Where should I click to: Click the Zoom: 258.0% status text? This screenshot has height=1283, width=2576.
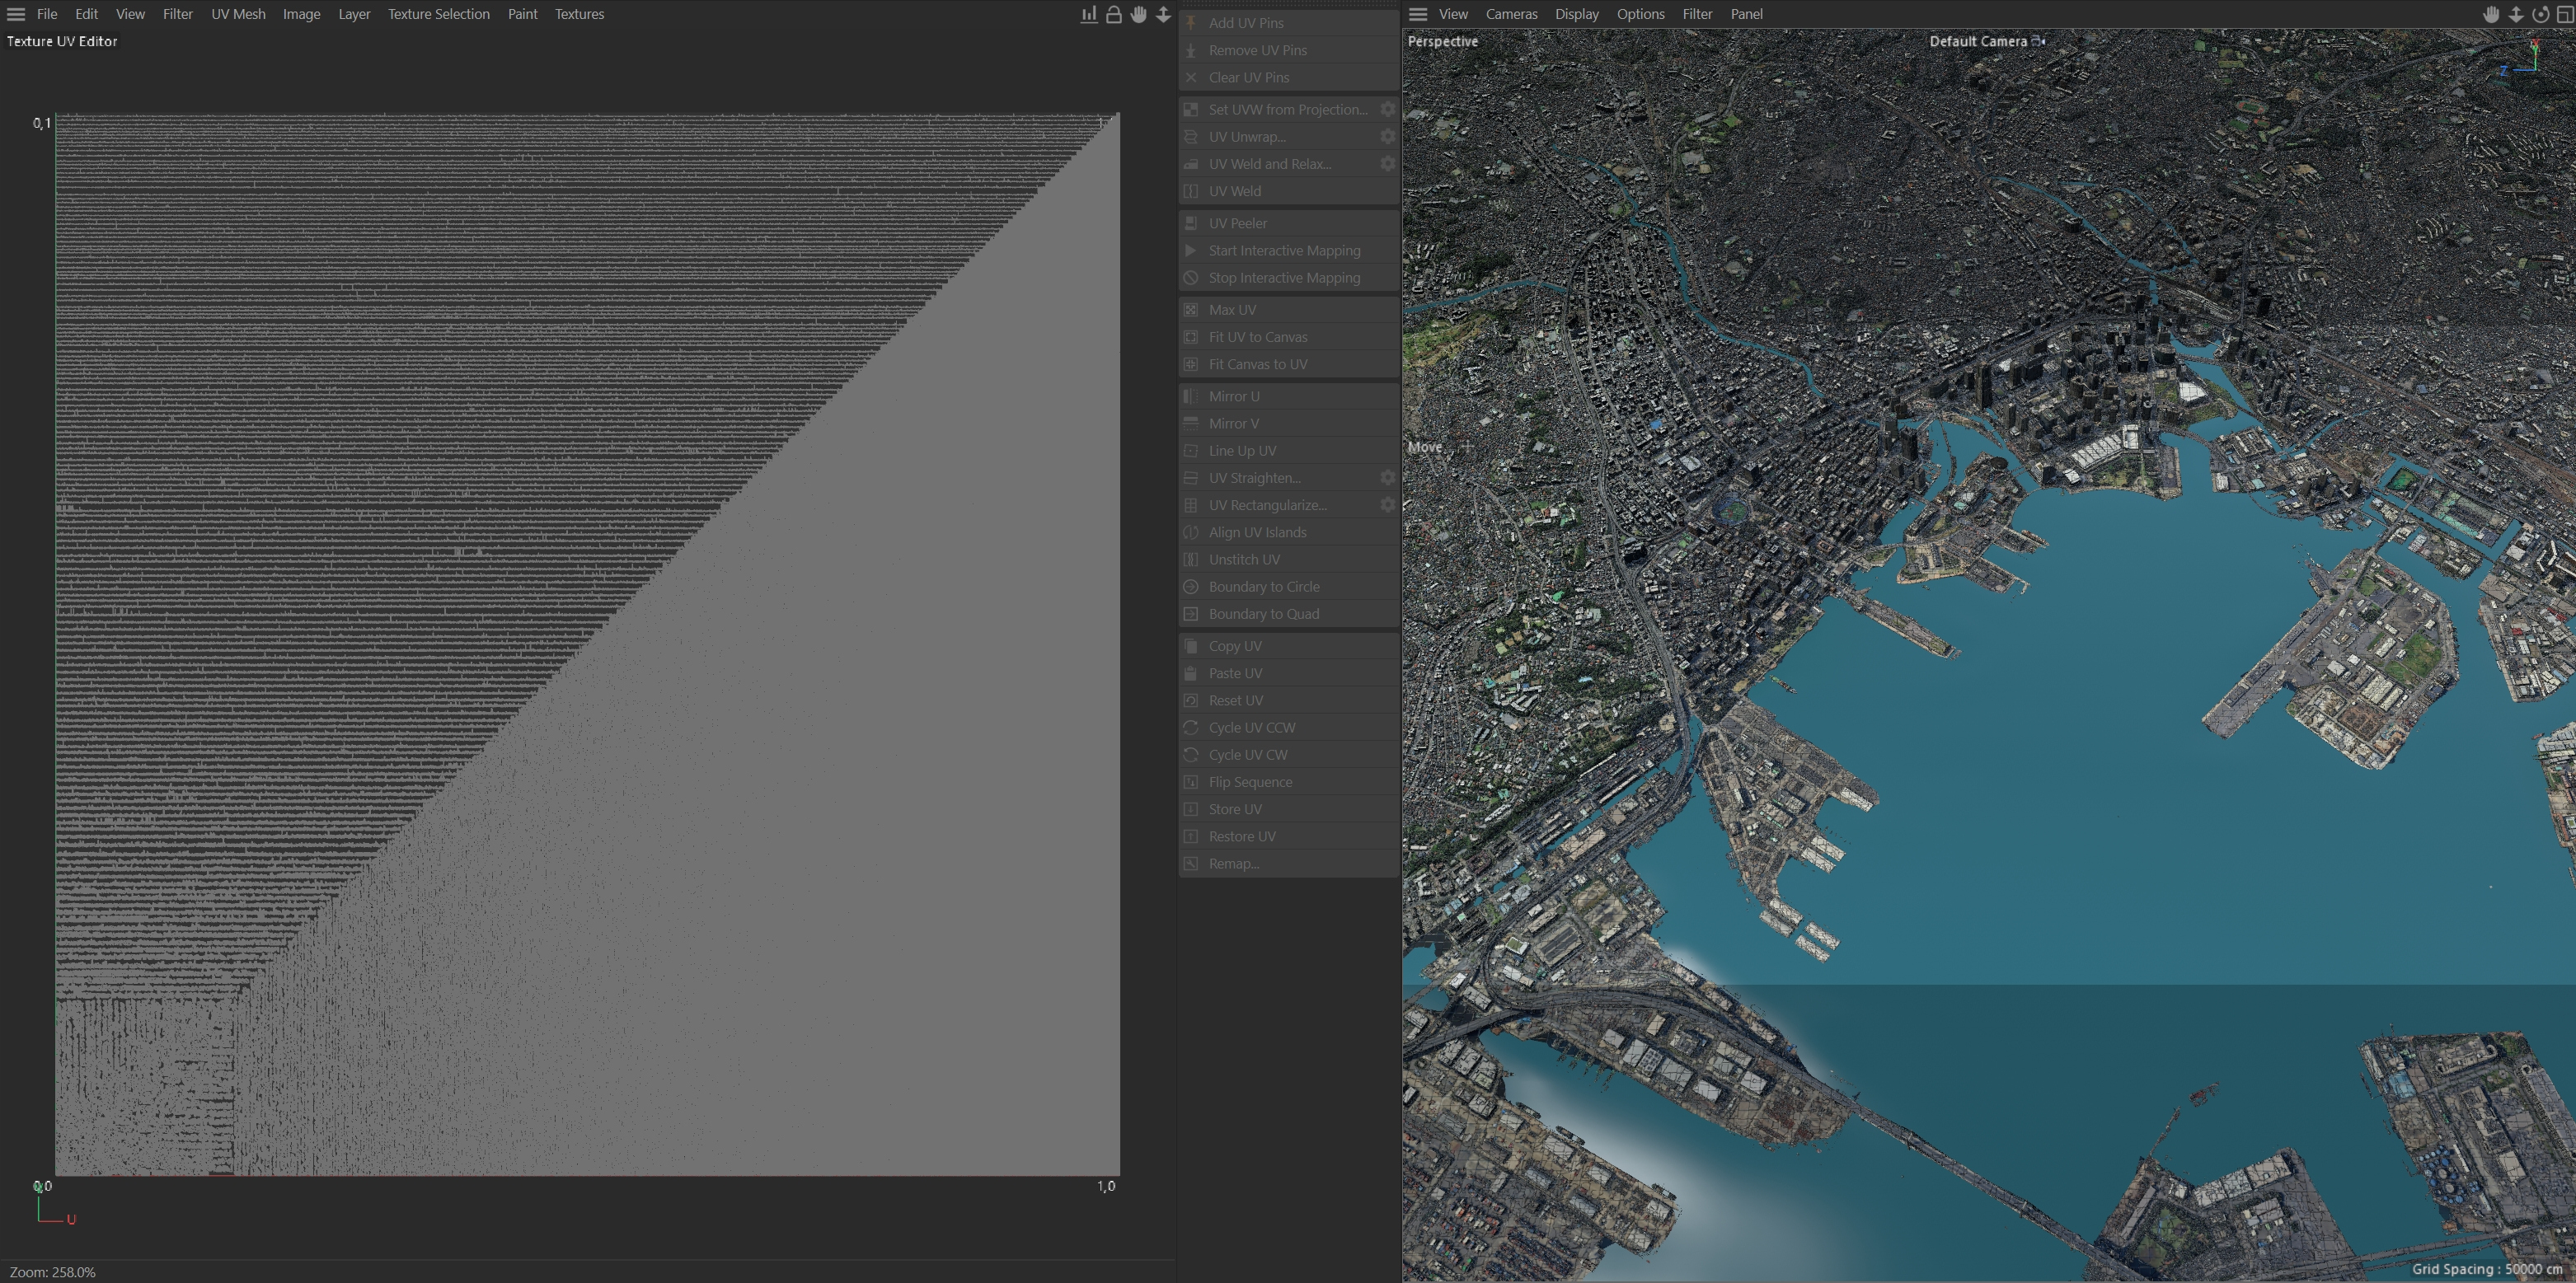tap(53, 1272)
